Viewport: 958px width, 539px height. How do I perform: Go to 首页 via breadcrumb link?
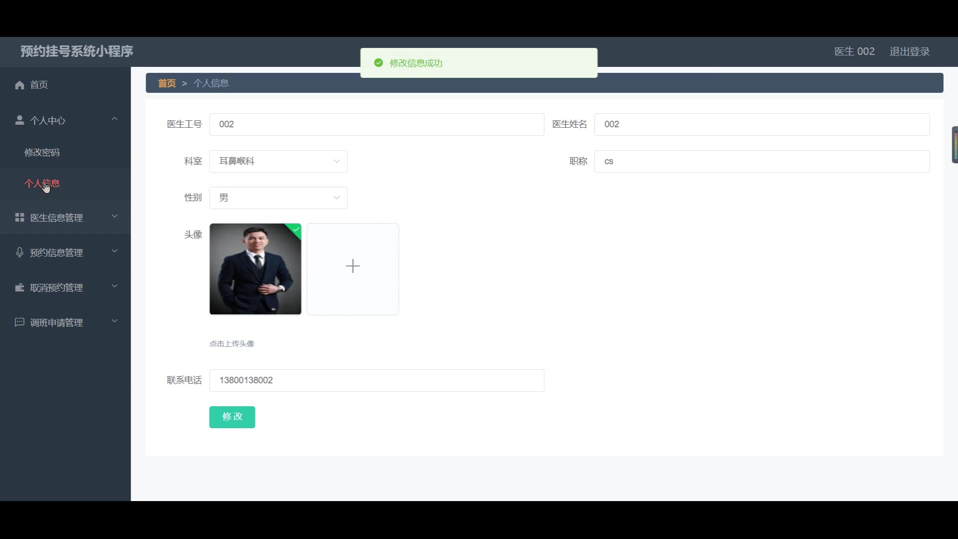[x=167, y=83]
